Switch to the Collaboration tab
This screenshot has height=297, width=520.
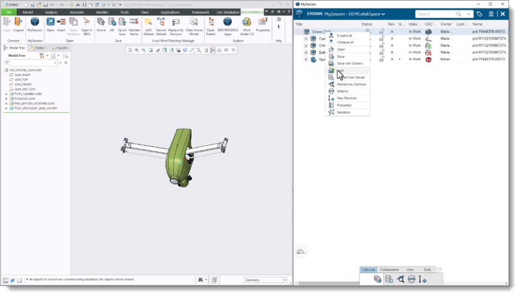(389, 270)
